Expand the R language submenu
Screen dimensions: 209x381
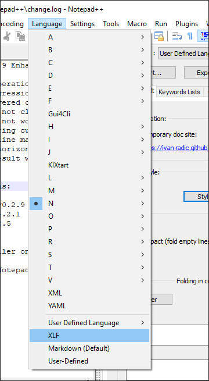click(x=89, y=242)
